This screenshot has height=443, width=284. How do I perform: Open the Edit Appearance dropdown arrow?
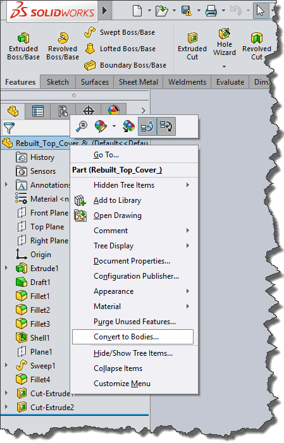coord(114,126)
